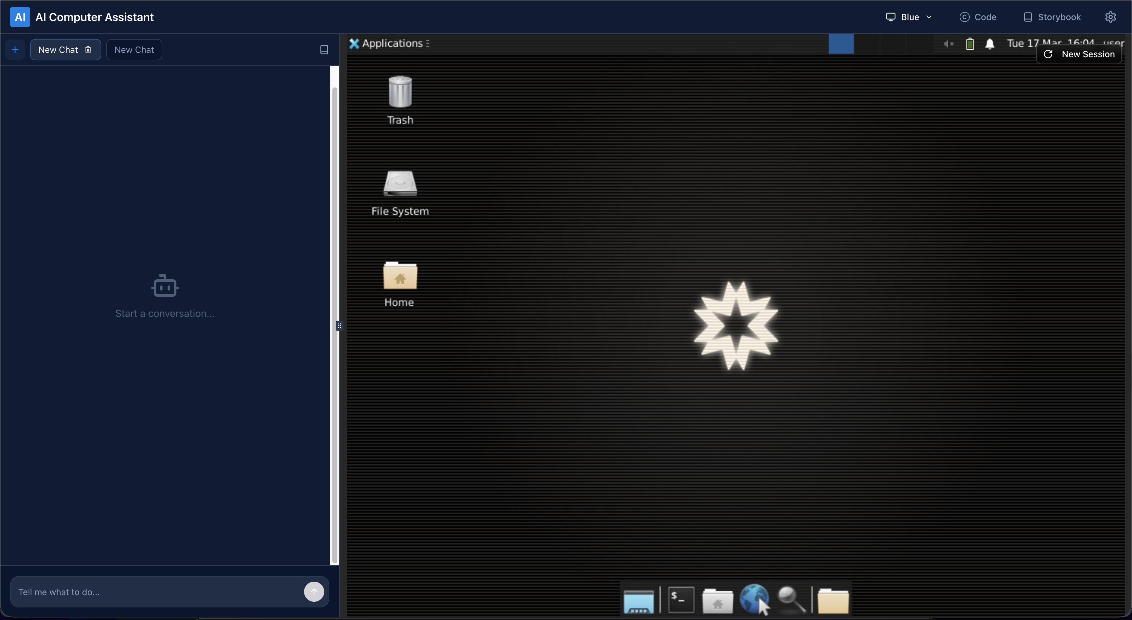This screenshot has height=620, width=1132.
Task: Focus the 'Tell me what to do' input
Action: click(158, 592)
